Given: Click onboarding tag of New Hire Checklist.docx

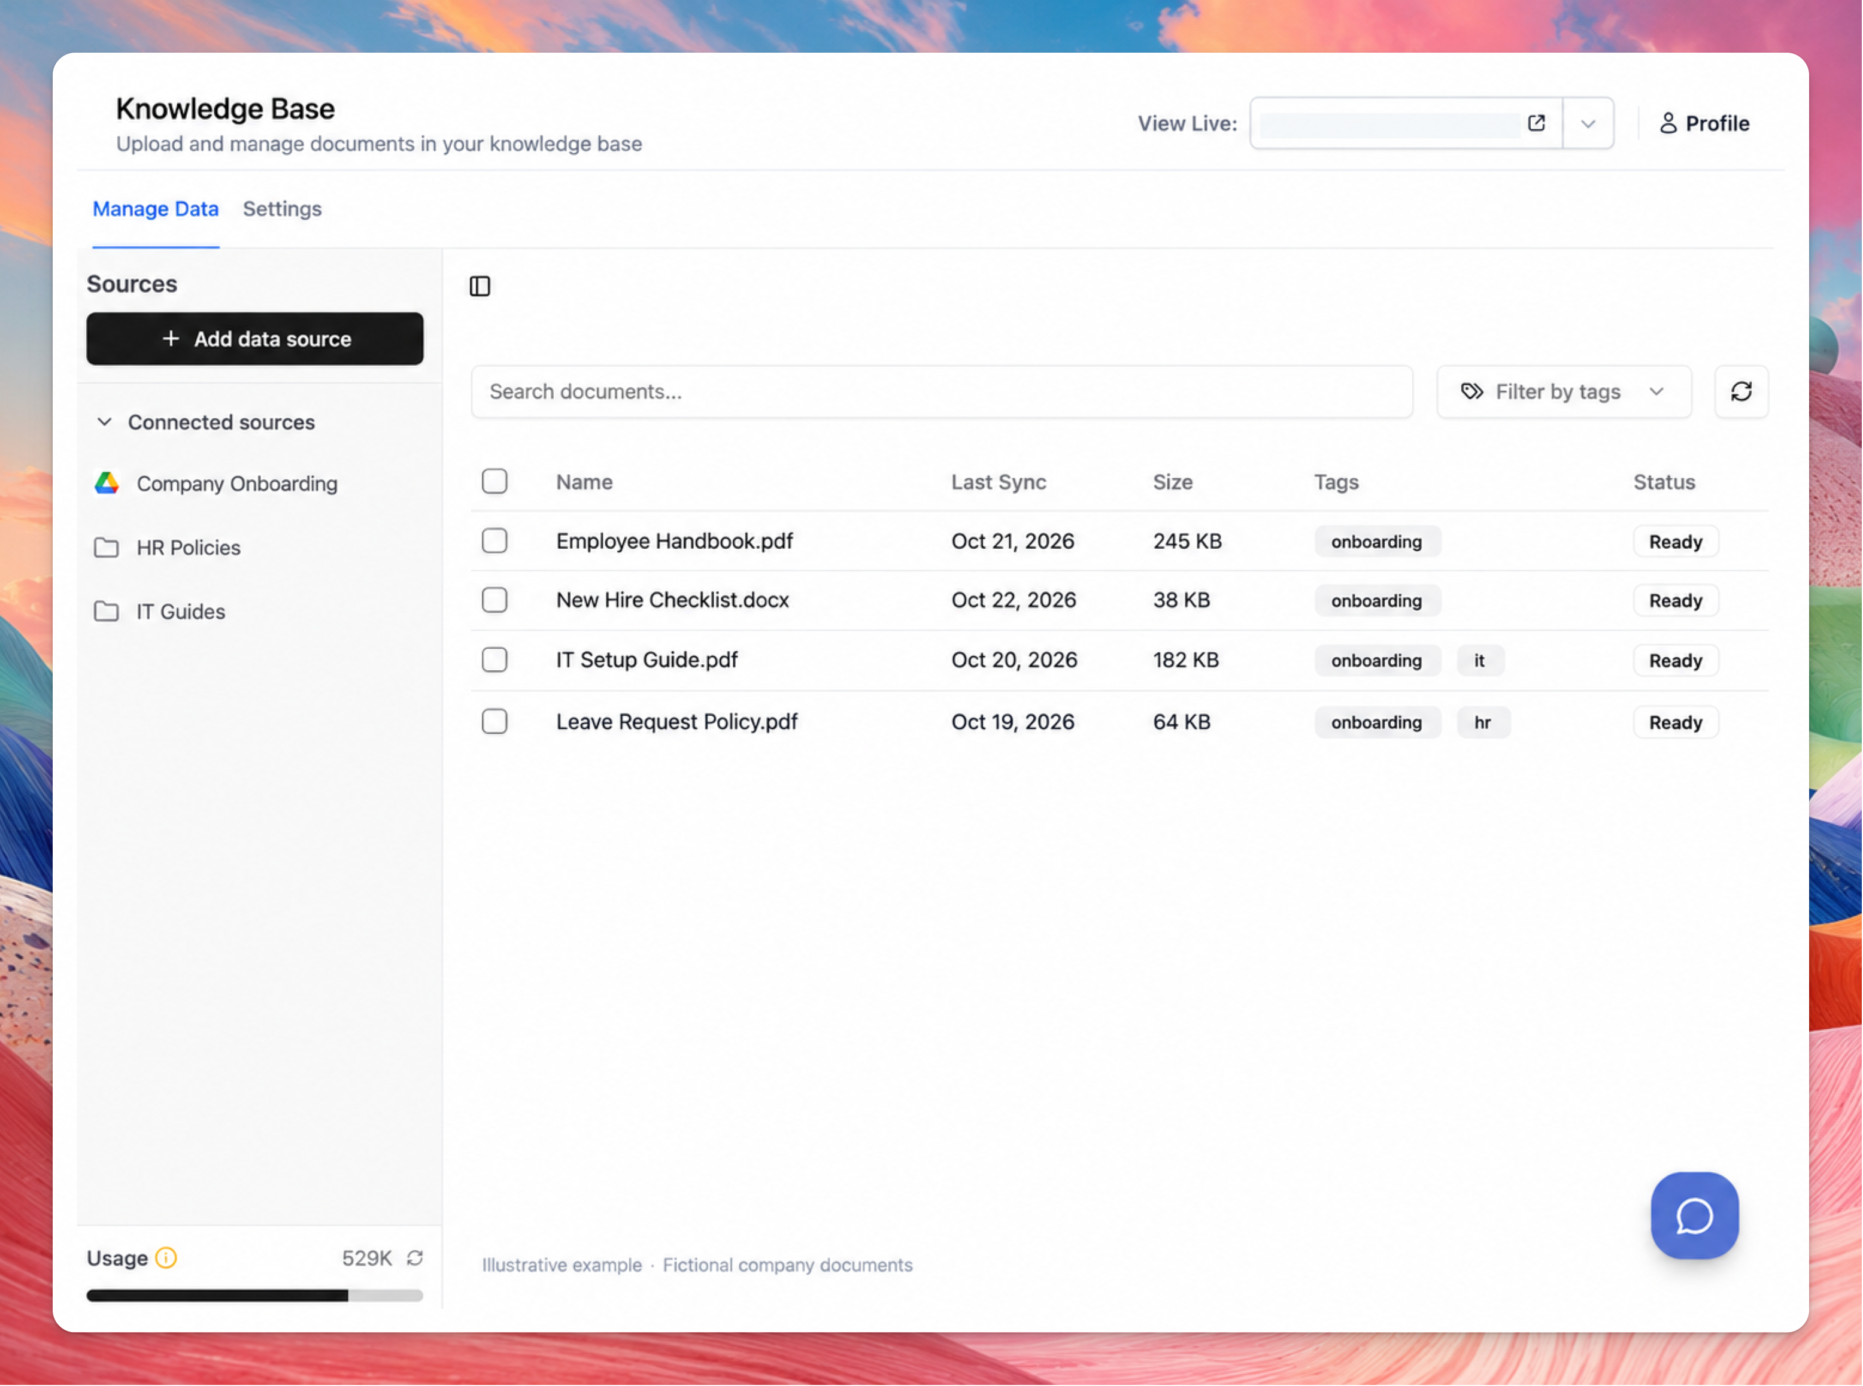Looking at the screenshot, I should pos(1377,601).
